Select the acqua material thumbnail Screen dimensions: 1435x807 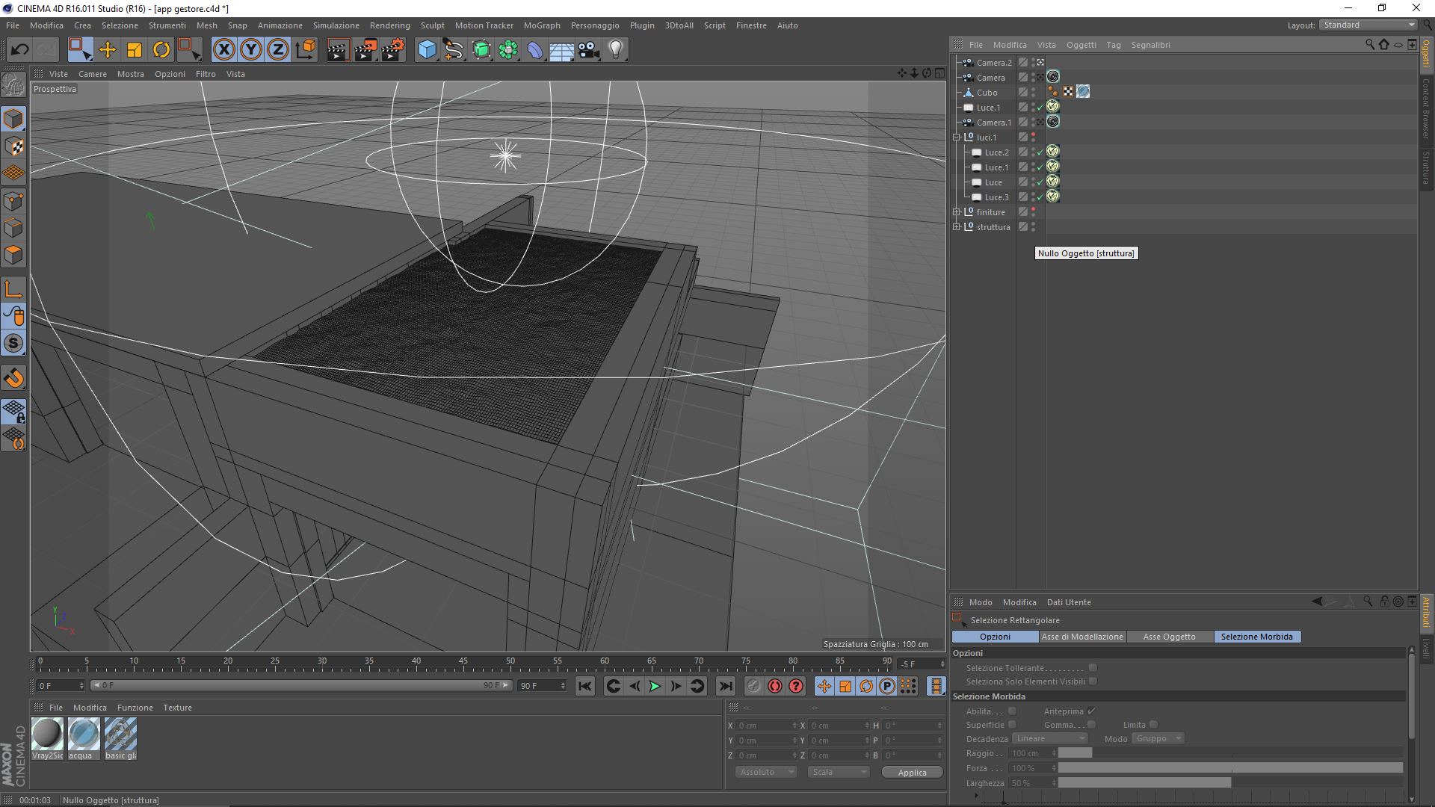tap(83, 735)
